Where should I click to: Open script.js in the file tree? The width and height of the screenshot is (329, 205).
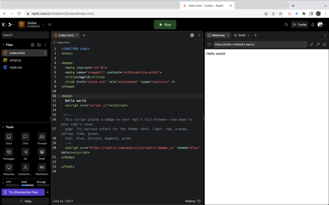[15, 60]
